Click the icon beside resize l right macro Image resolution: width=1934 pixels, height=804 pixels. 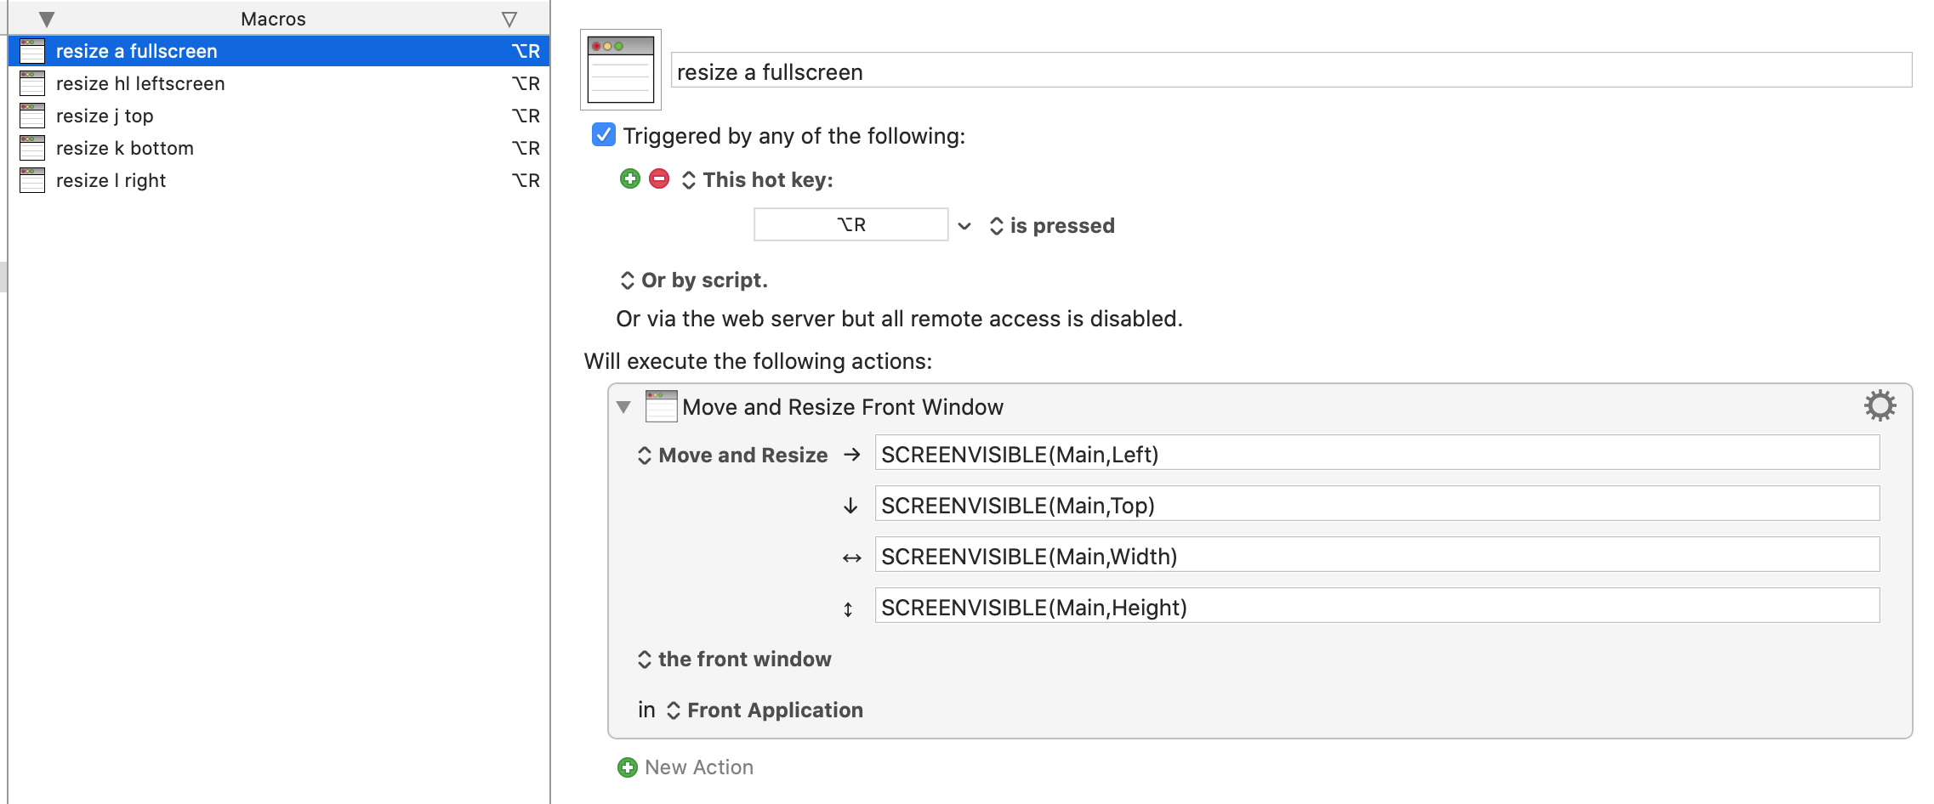pyautogui.click(x=32, y=180)
